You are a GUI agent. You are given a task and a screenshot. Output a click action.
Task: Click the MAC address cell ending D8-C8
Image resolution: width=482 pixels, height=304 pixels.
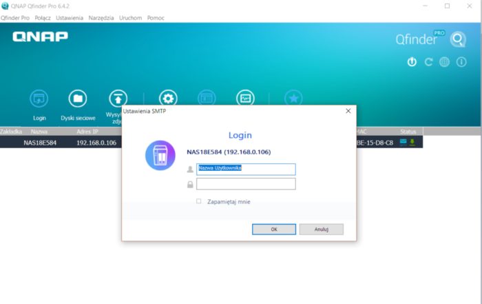(x=375, y=143)
